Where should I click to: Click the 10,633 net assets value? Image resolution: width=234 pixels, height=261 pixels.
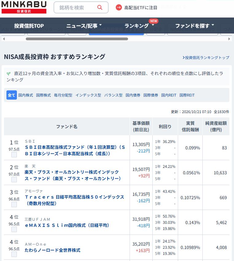pyautogui.click(x=220, y=173)
